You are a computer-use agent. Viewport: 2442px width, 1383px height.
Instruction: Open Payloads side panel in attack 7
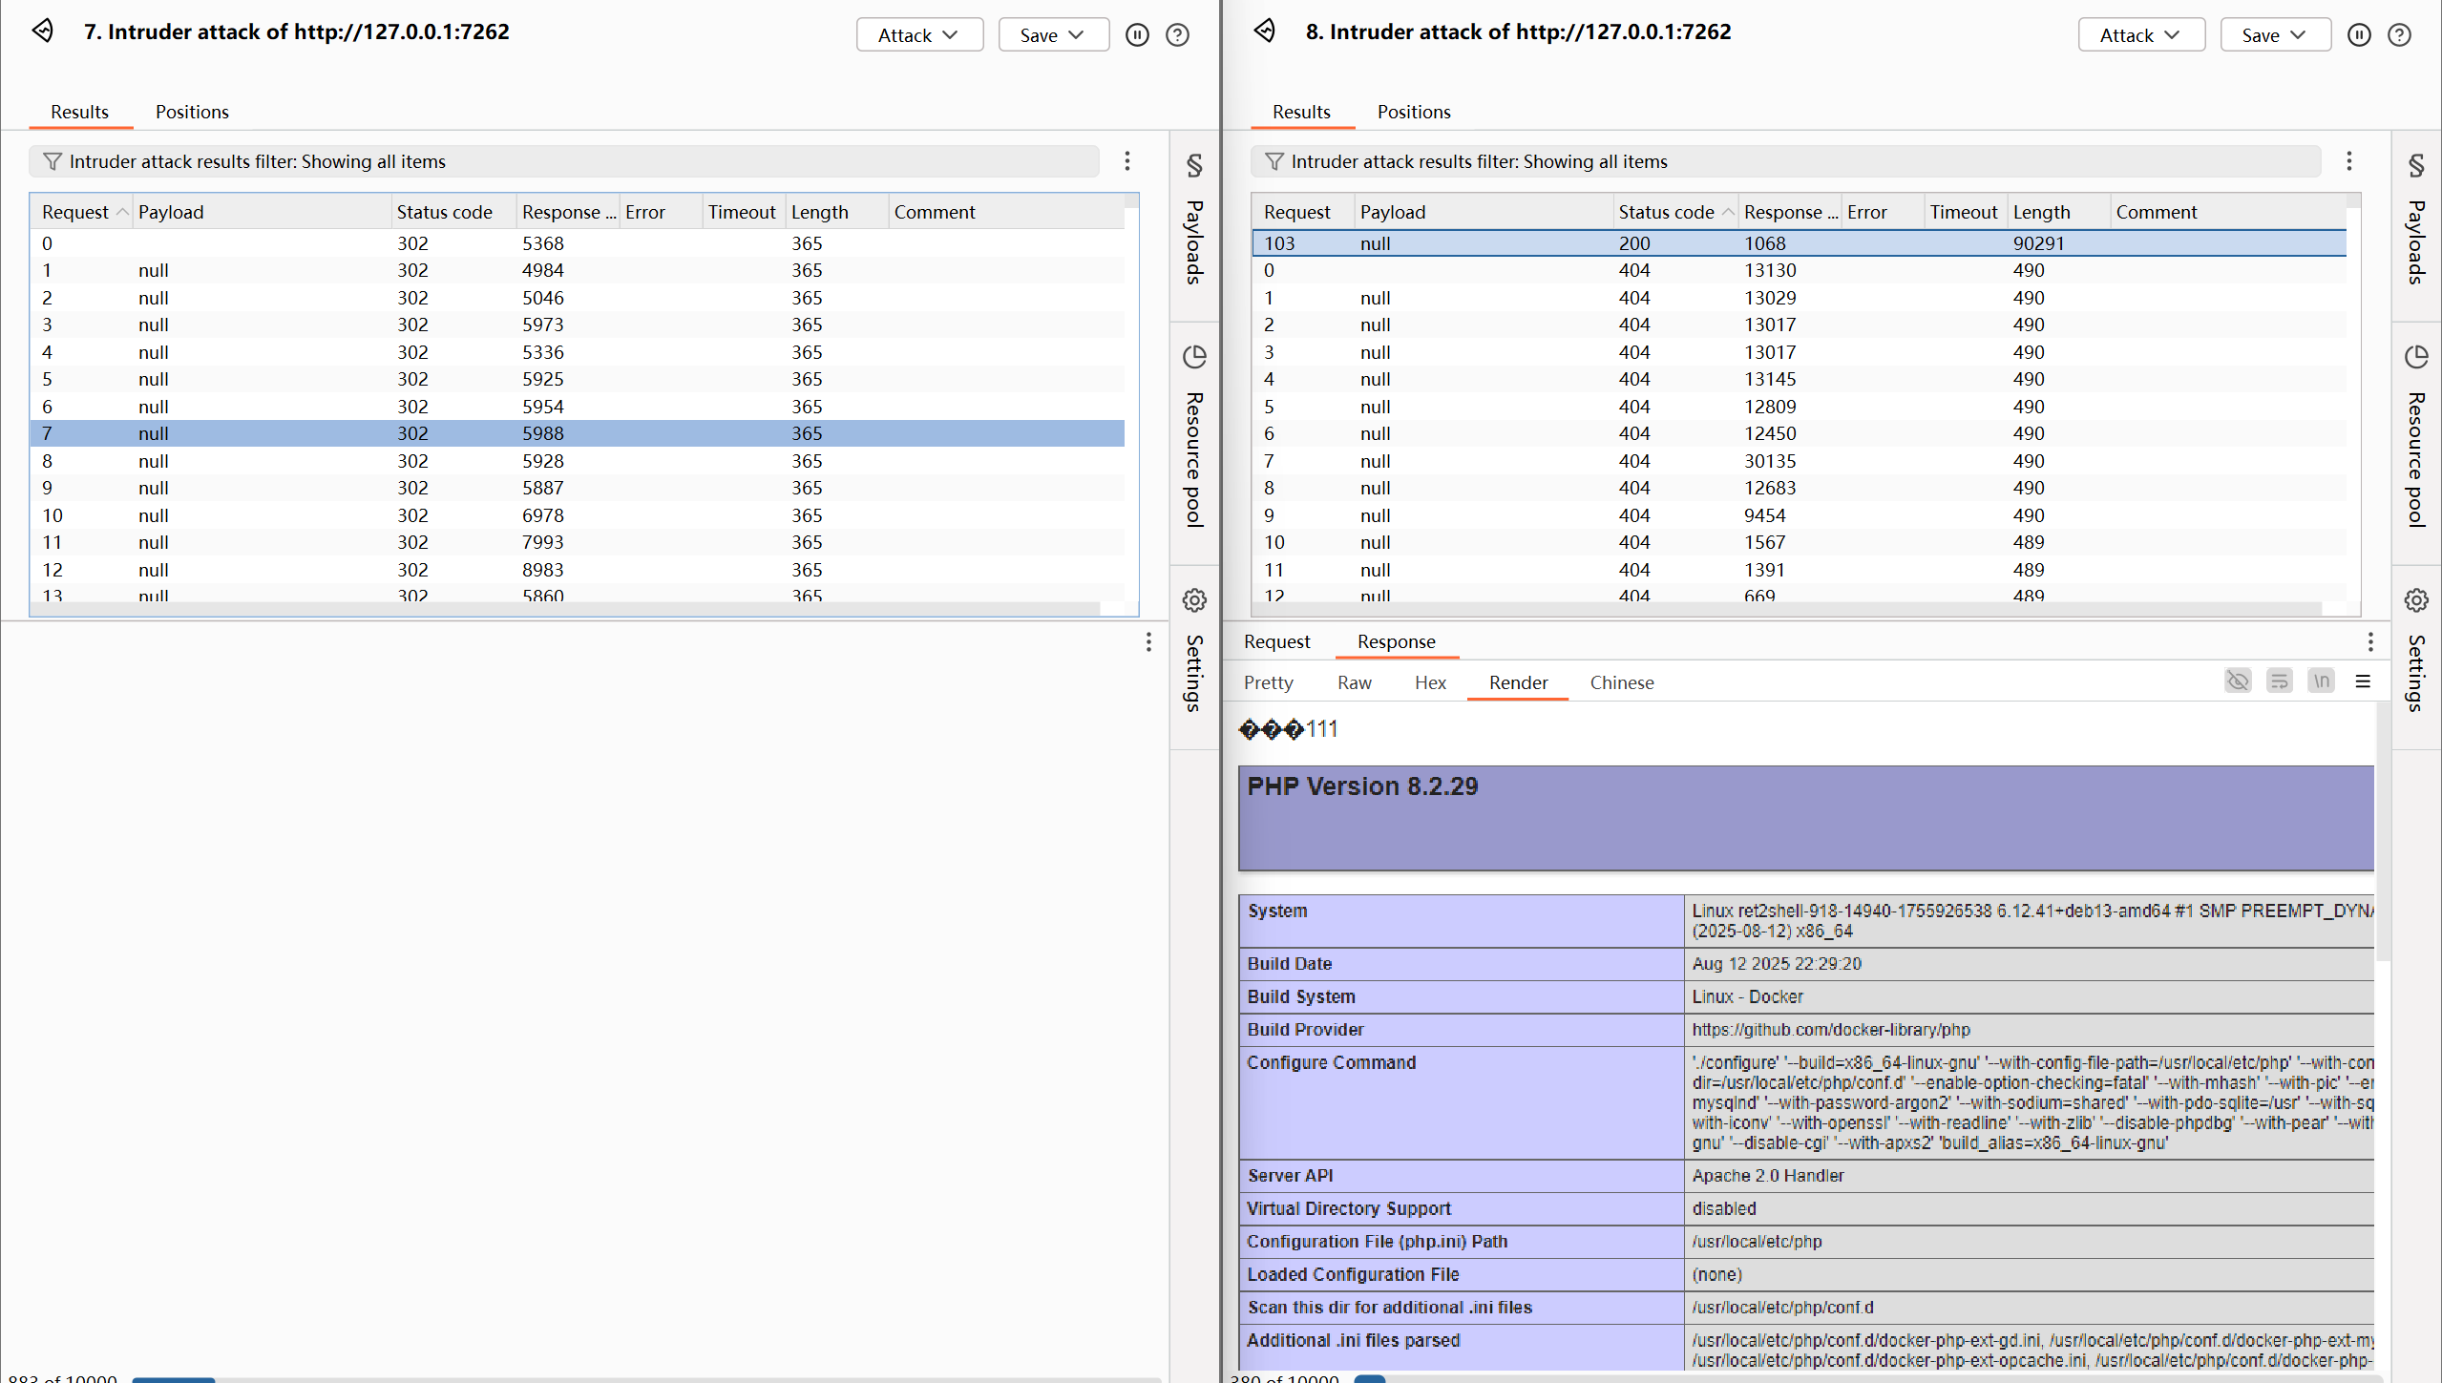tap(1194, 224)
